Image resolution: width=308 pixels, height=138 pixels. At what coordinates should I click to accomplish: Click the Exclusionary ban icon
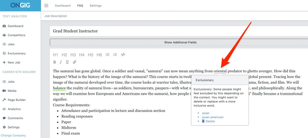pos(4,53)
